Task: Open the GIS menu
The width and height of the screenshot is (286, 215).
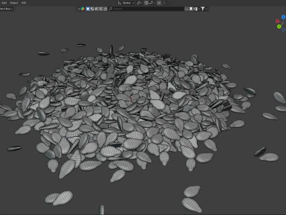Action: [24, 3]
